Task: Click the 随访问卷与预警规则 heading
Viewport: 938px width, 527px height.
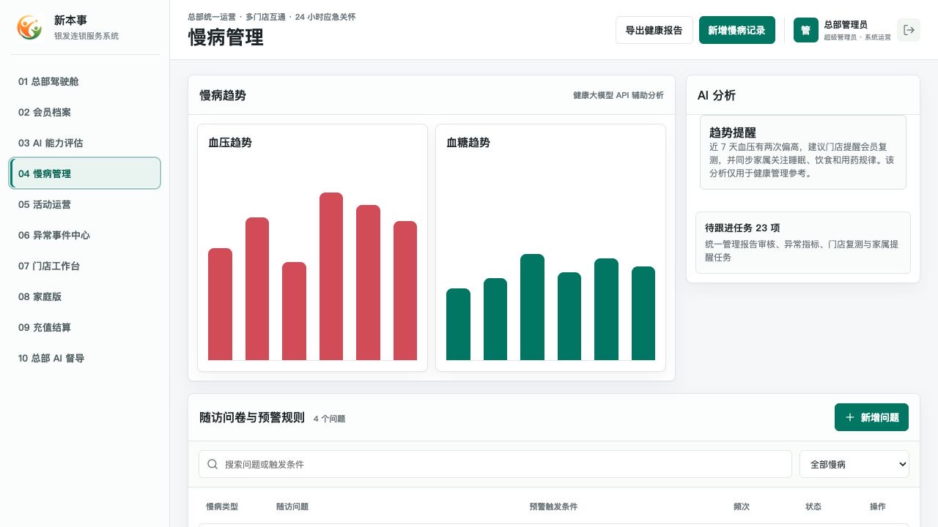Action: tap(252, 417)
